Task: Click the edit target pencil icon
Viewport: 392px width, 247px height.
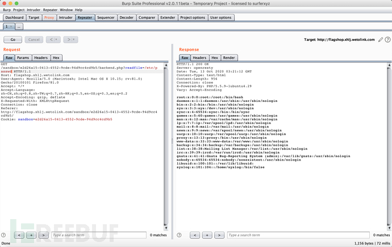Action: coord(381,40)
